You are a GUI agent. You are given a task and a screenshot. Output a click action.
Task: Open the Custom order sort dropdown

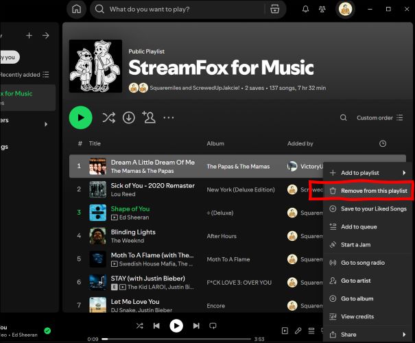point(379,118)
